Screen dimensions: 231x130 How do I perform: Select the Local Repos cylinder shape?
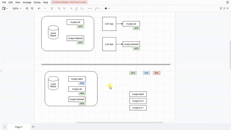pos(53,83)
